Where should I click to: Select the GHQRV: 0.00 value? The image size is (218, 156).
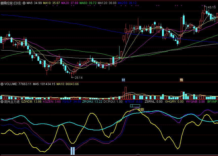coord(174,102)
